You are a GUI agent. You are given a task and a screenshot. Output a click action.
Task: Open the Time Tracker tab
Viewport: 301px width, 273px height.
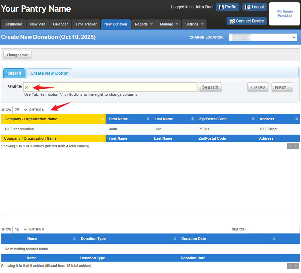[86, 24]
